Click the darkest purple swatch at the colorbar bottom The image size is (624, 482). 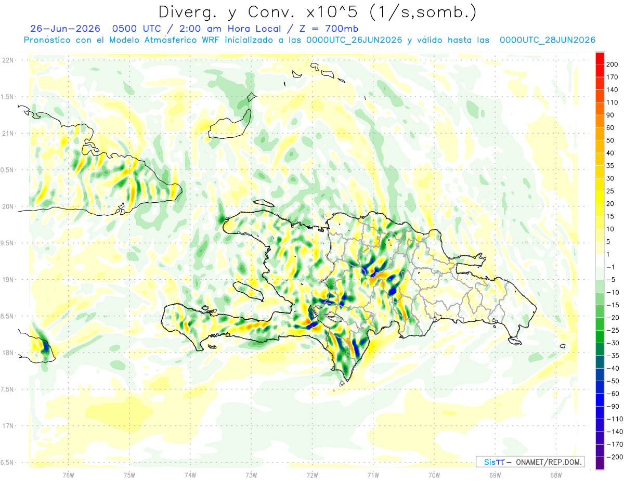tap(600, 463)
